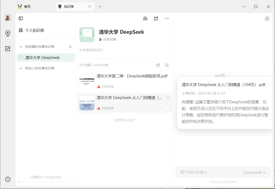
Task: Open the DeepSeek model dropdown
Action: 255,172
